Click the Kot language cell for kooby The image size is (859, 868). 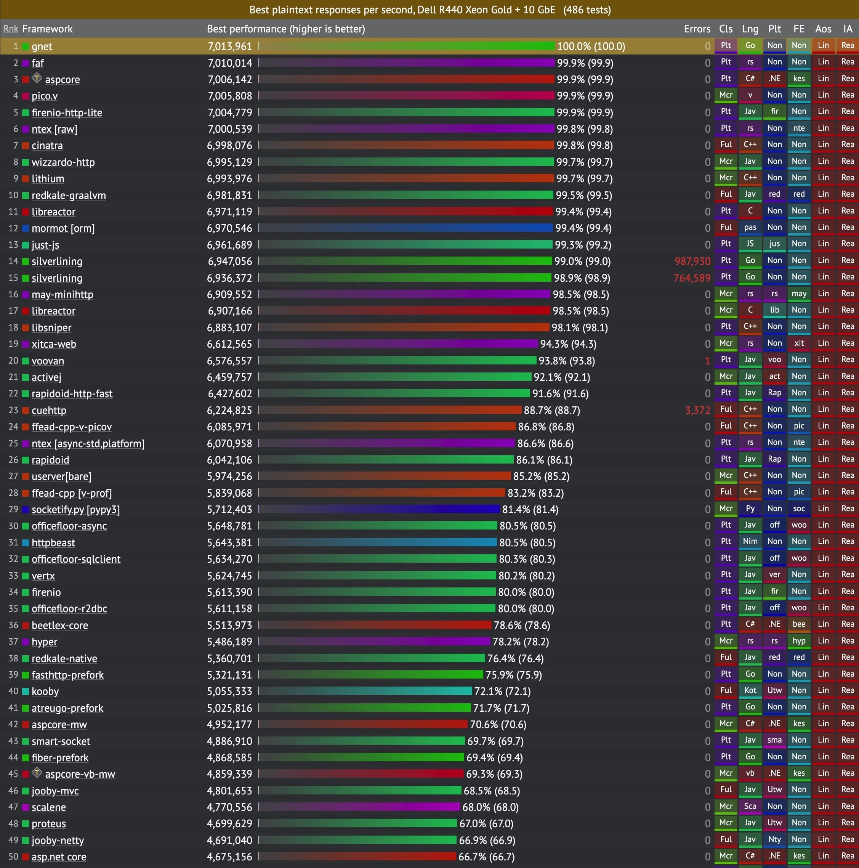[750, 690]
